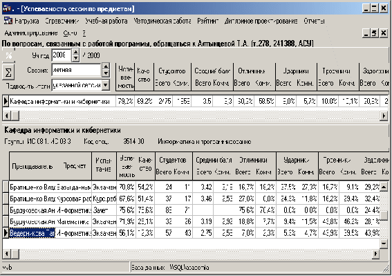Open the ? help menu
The image size is (392, 276).
point(84,33)
